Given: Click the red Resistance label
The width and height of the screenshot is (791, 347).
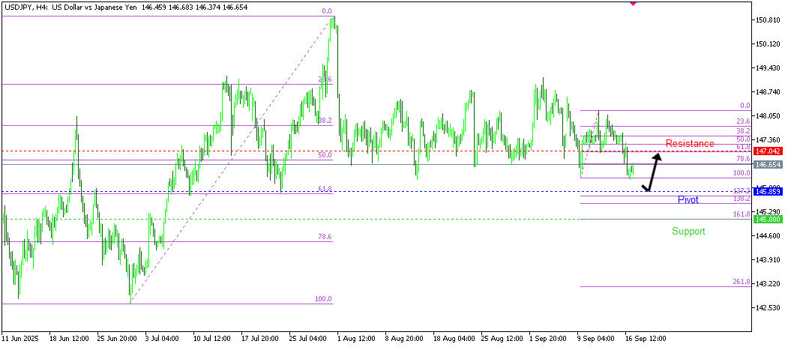Looking at the screenshot, I should (690, 144).
